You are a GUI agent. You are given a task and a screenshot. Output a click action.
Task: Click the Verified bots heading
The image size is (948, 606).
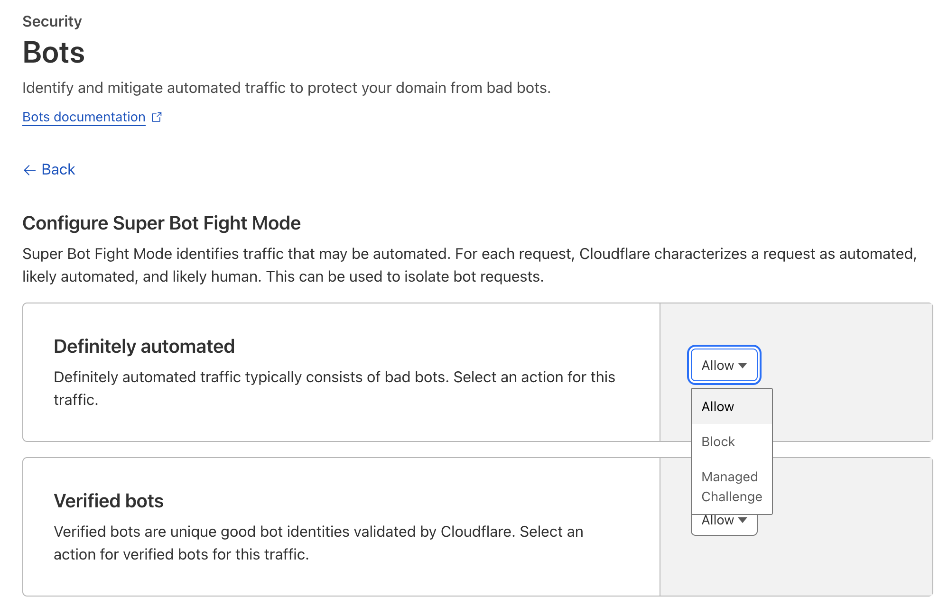109,501
